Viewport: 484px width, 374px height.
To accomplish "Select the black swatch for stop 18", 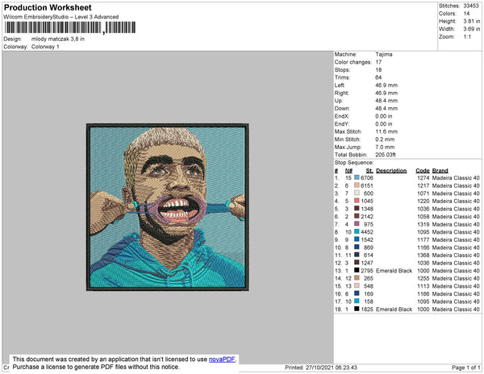I will tap(357, 309).
